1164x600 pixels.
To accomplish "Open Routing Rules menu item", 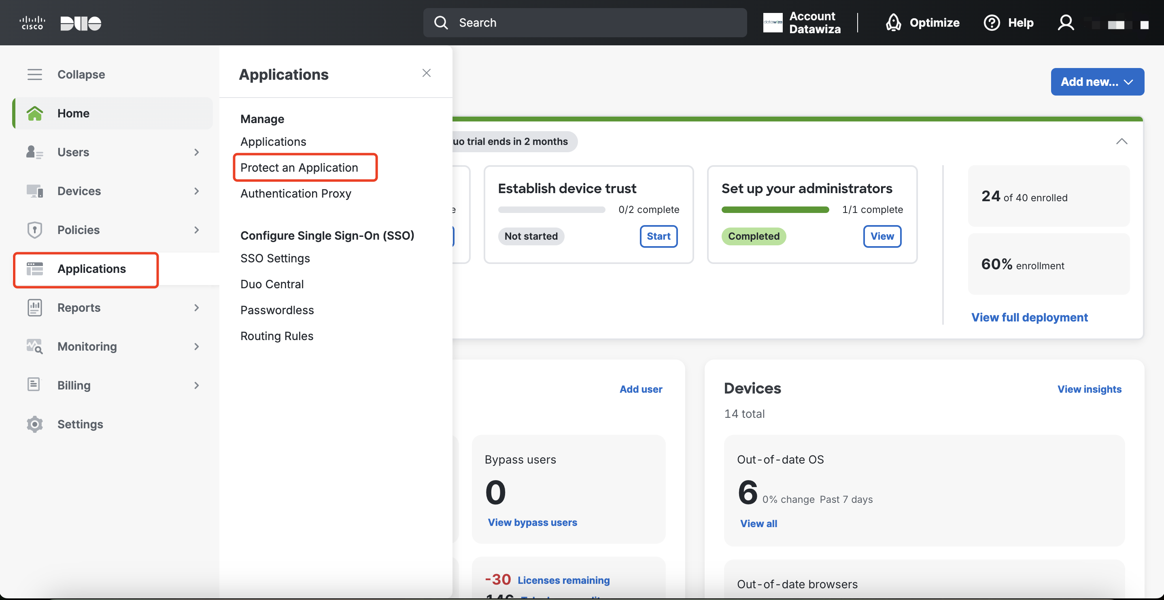I will (276, 336).
